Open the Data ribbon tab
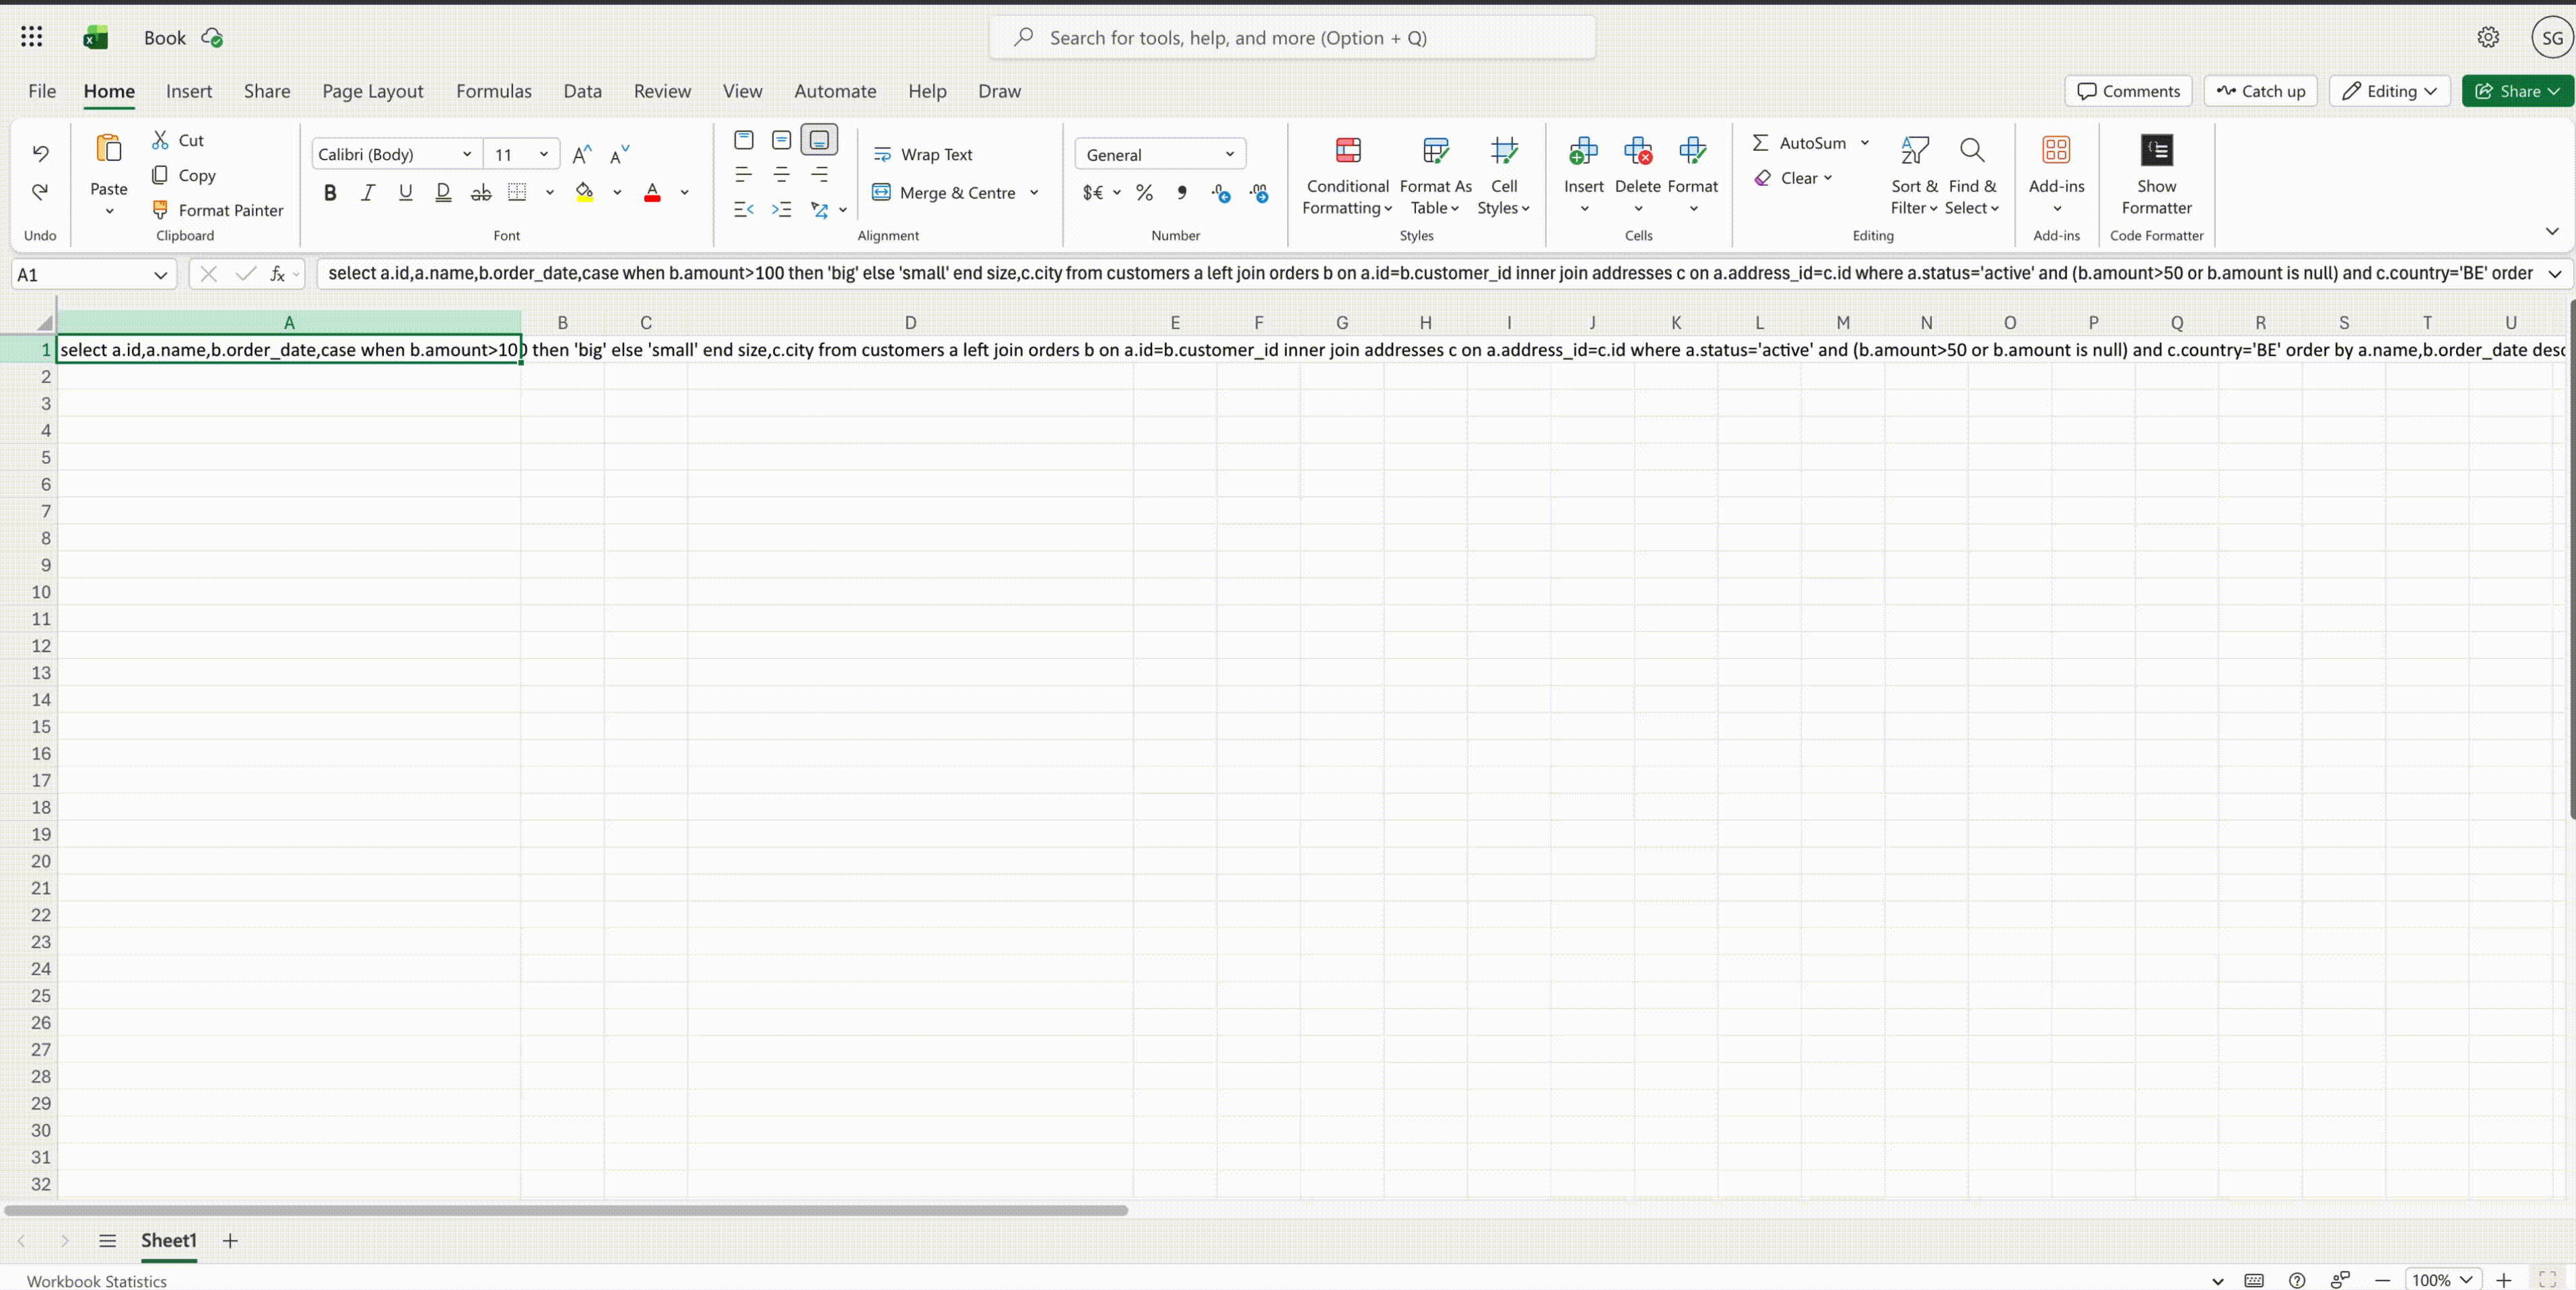Viewport: 2576px width, 1290px height. tap(582, 90)
